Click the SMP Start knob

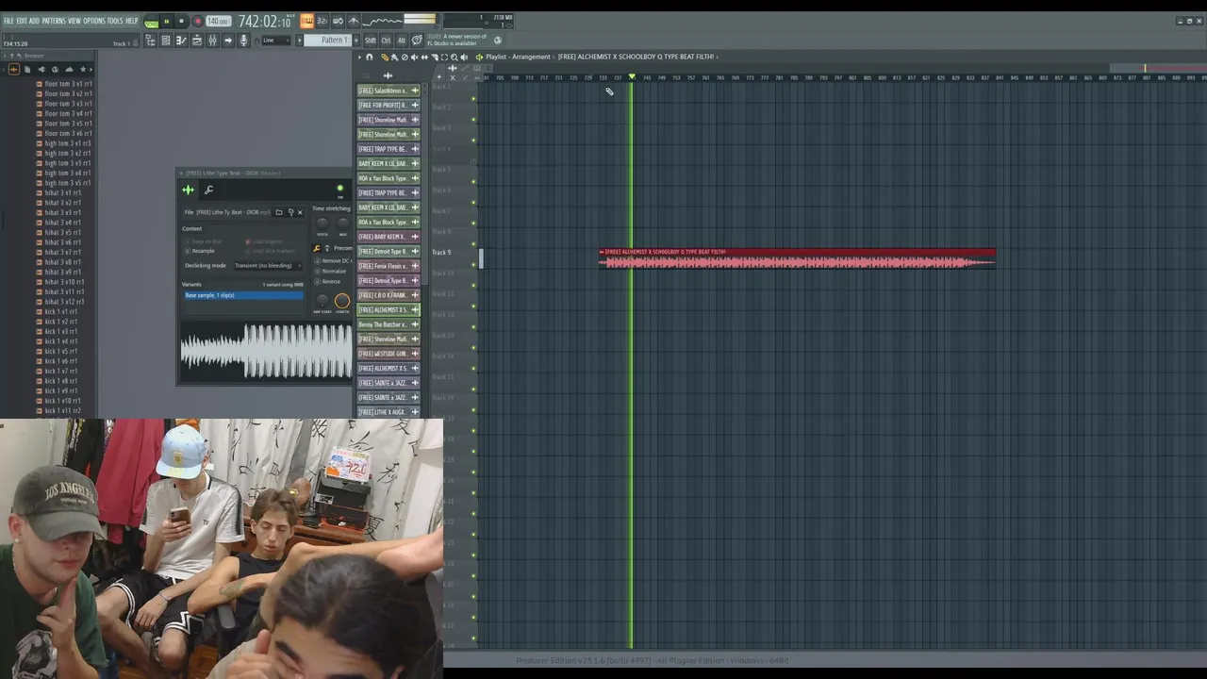coord(322,301)
